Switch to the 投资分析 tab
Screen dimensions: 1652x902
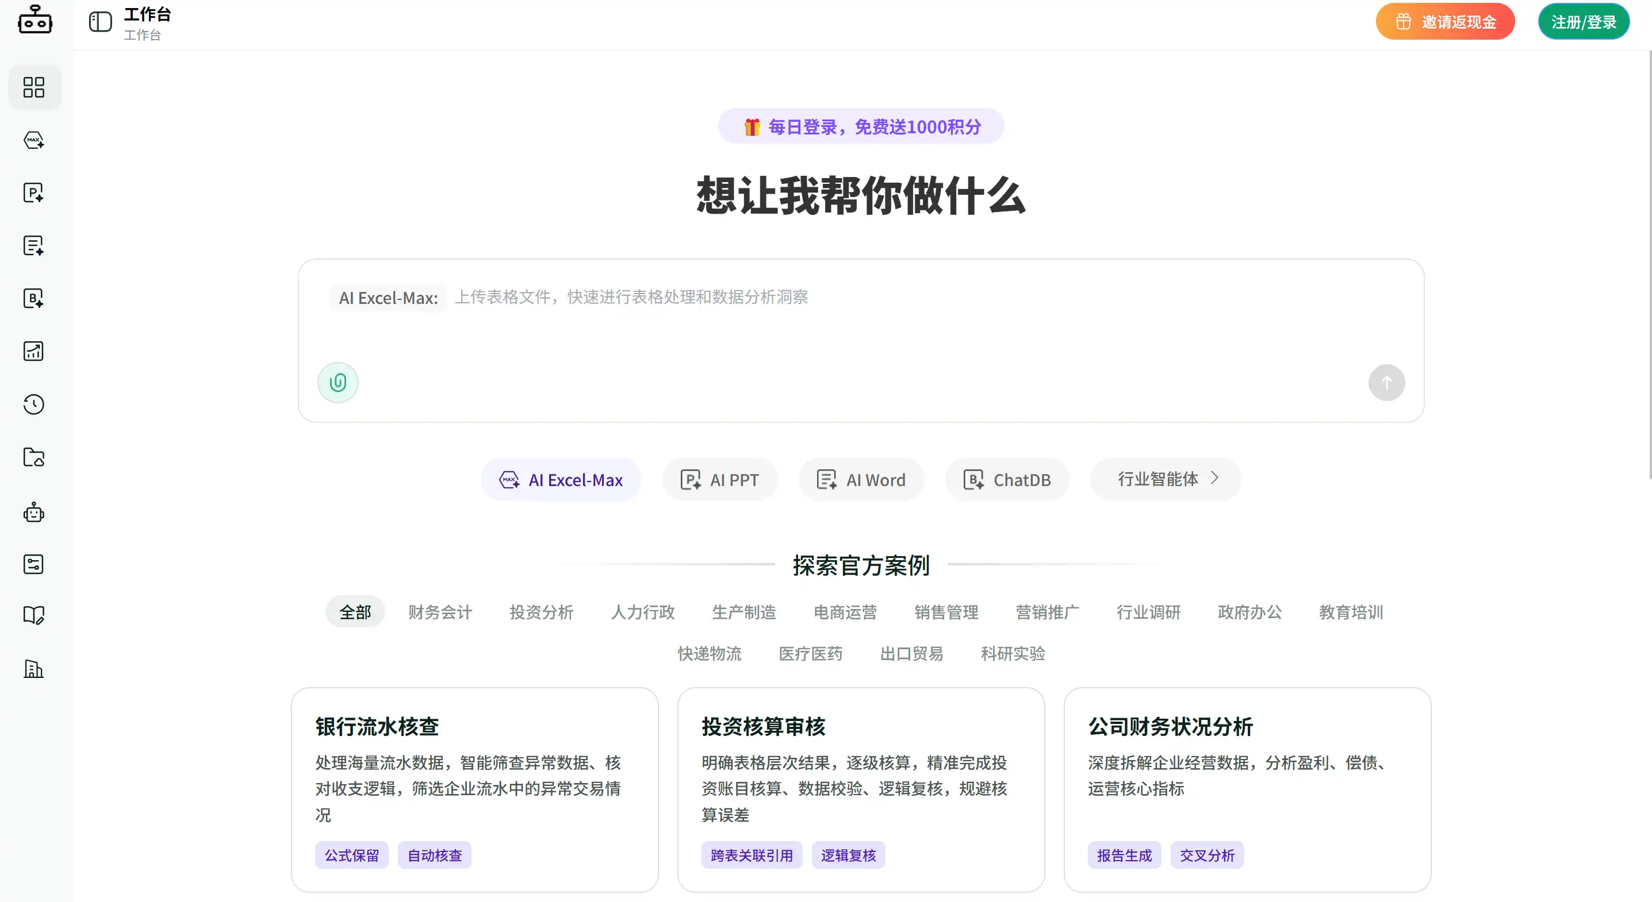[x=542, y=612]
